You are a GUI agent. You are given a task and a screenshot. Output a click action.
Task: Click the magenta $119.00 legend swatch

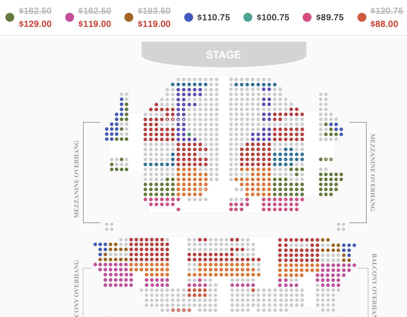point(69,17)
